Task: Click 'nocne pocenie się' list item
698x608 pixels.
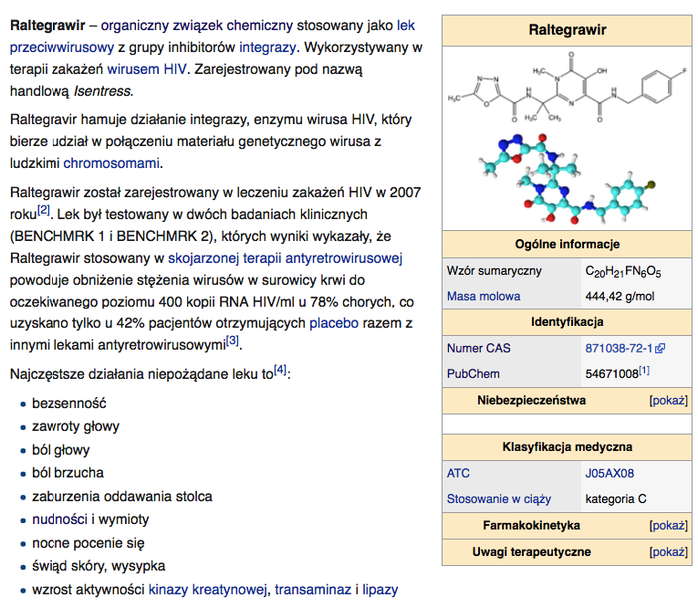Action: pos(89,543)
